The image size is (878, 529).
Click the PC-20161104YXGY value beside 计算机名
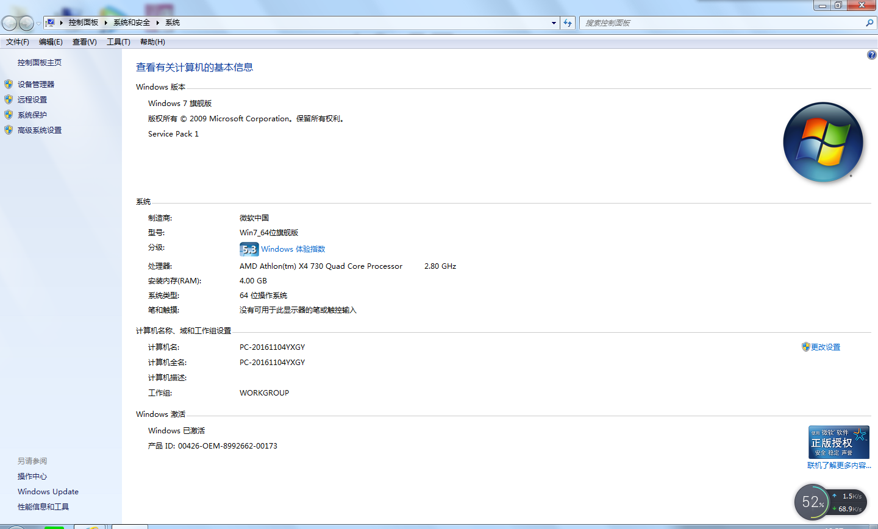point(272,347)
